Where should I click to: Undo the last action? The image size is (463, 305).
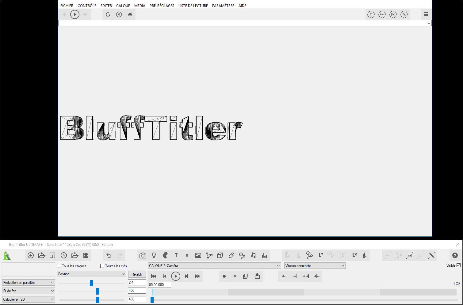109,255
